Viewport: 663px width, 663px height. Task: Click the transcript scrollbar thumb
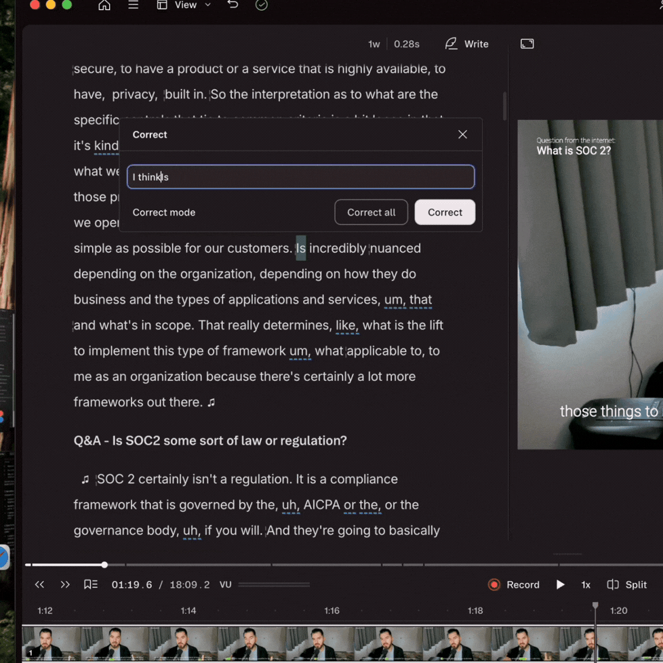pyautogui.click(x=504, y=106)
